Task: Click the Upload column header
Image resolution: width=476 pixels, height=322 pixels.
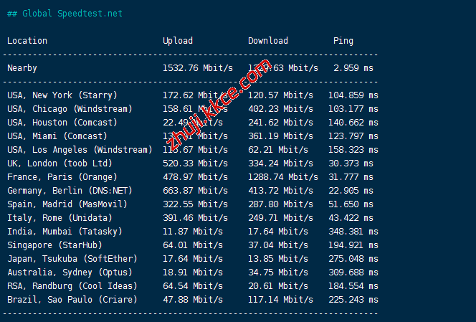Action: 178,41
